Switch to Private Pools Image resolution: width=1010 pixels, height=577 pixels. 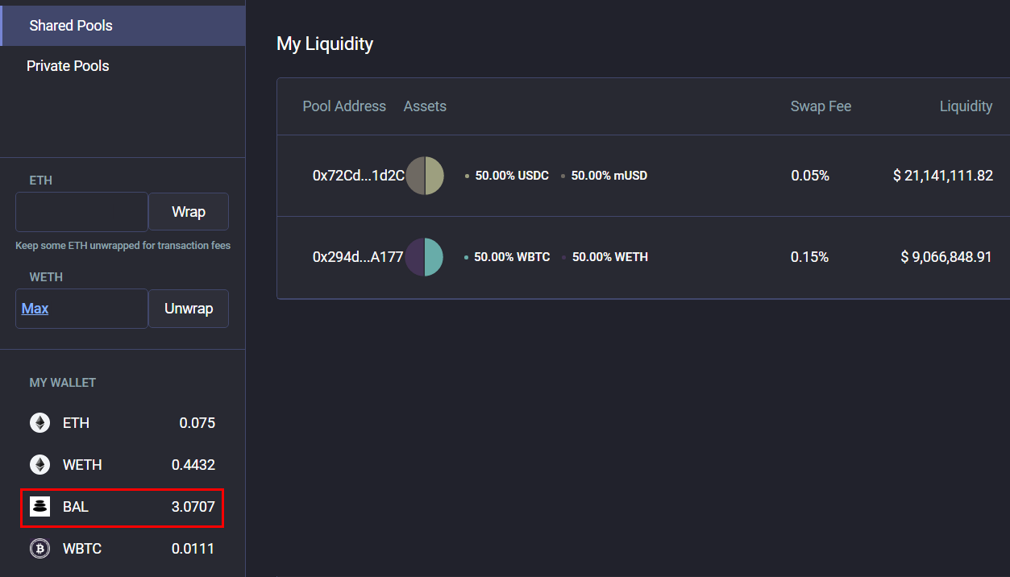[x=68, y=66]
